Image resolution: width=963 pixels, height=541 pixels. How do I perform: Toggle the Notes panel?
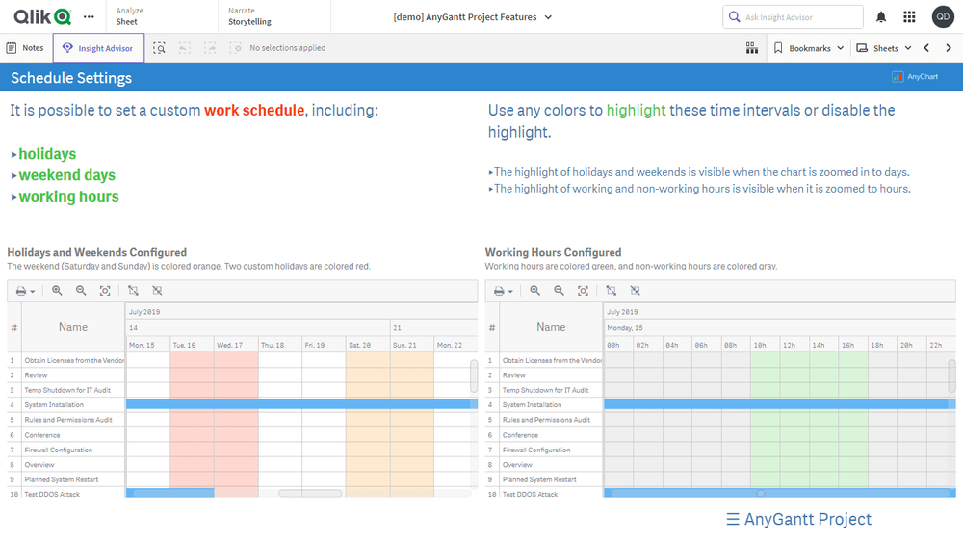24,48
